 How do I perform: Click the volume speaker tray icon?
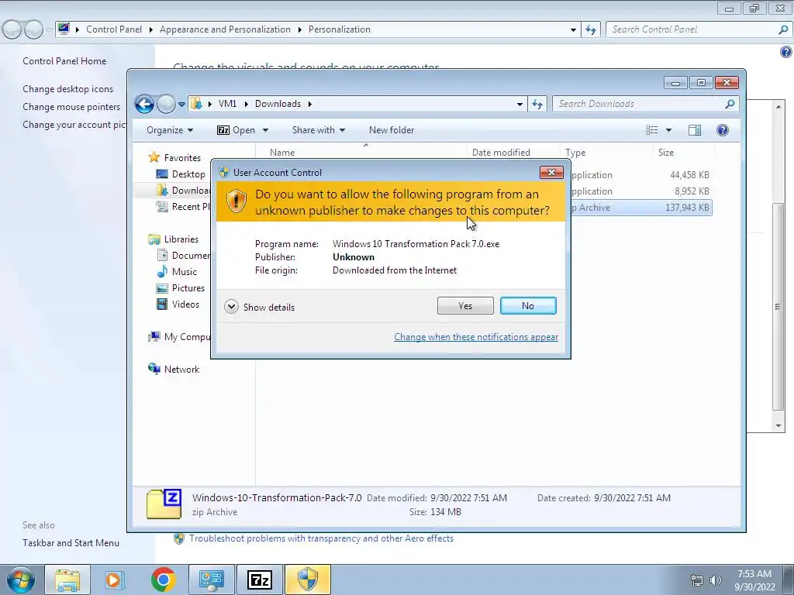(715, 580)
